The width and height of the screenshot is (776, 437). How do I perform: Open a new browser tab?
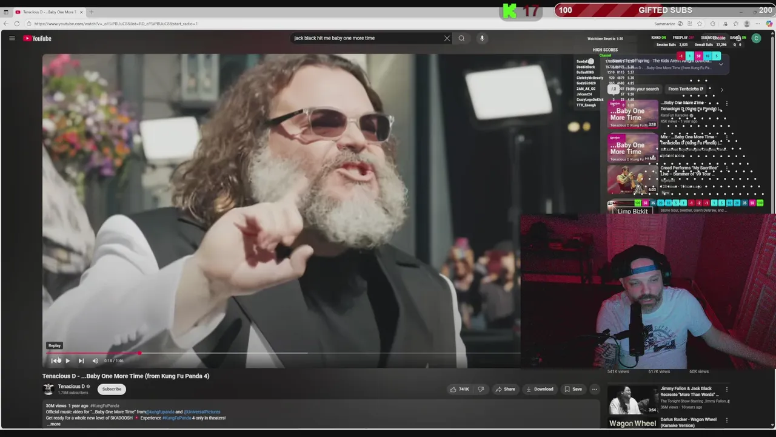click(x=92, y=12)
